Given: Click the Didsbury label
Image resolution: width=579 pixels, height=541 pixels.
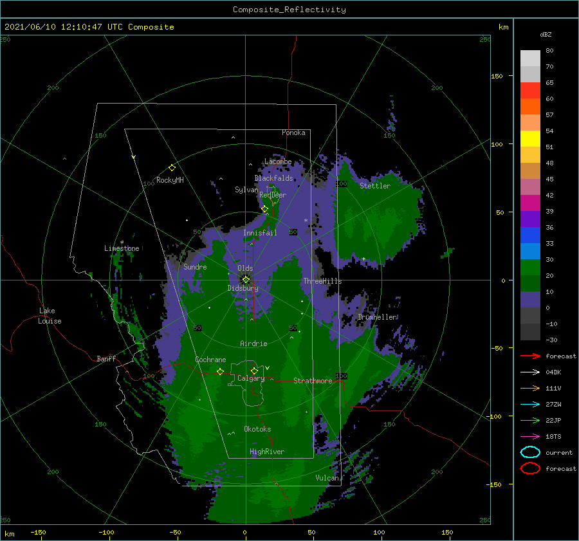Looking at the screenshot, I should (243, 288).
